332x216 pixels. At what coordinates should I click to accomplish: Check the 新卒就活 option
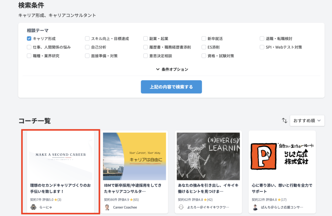[x=204, y=38]
